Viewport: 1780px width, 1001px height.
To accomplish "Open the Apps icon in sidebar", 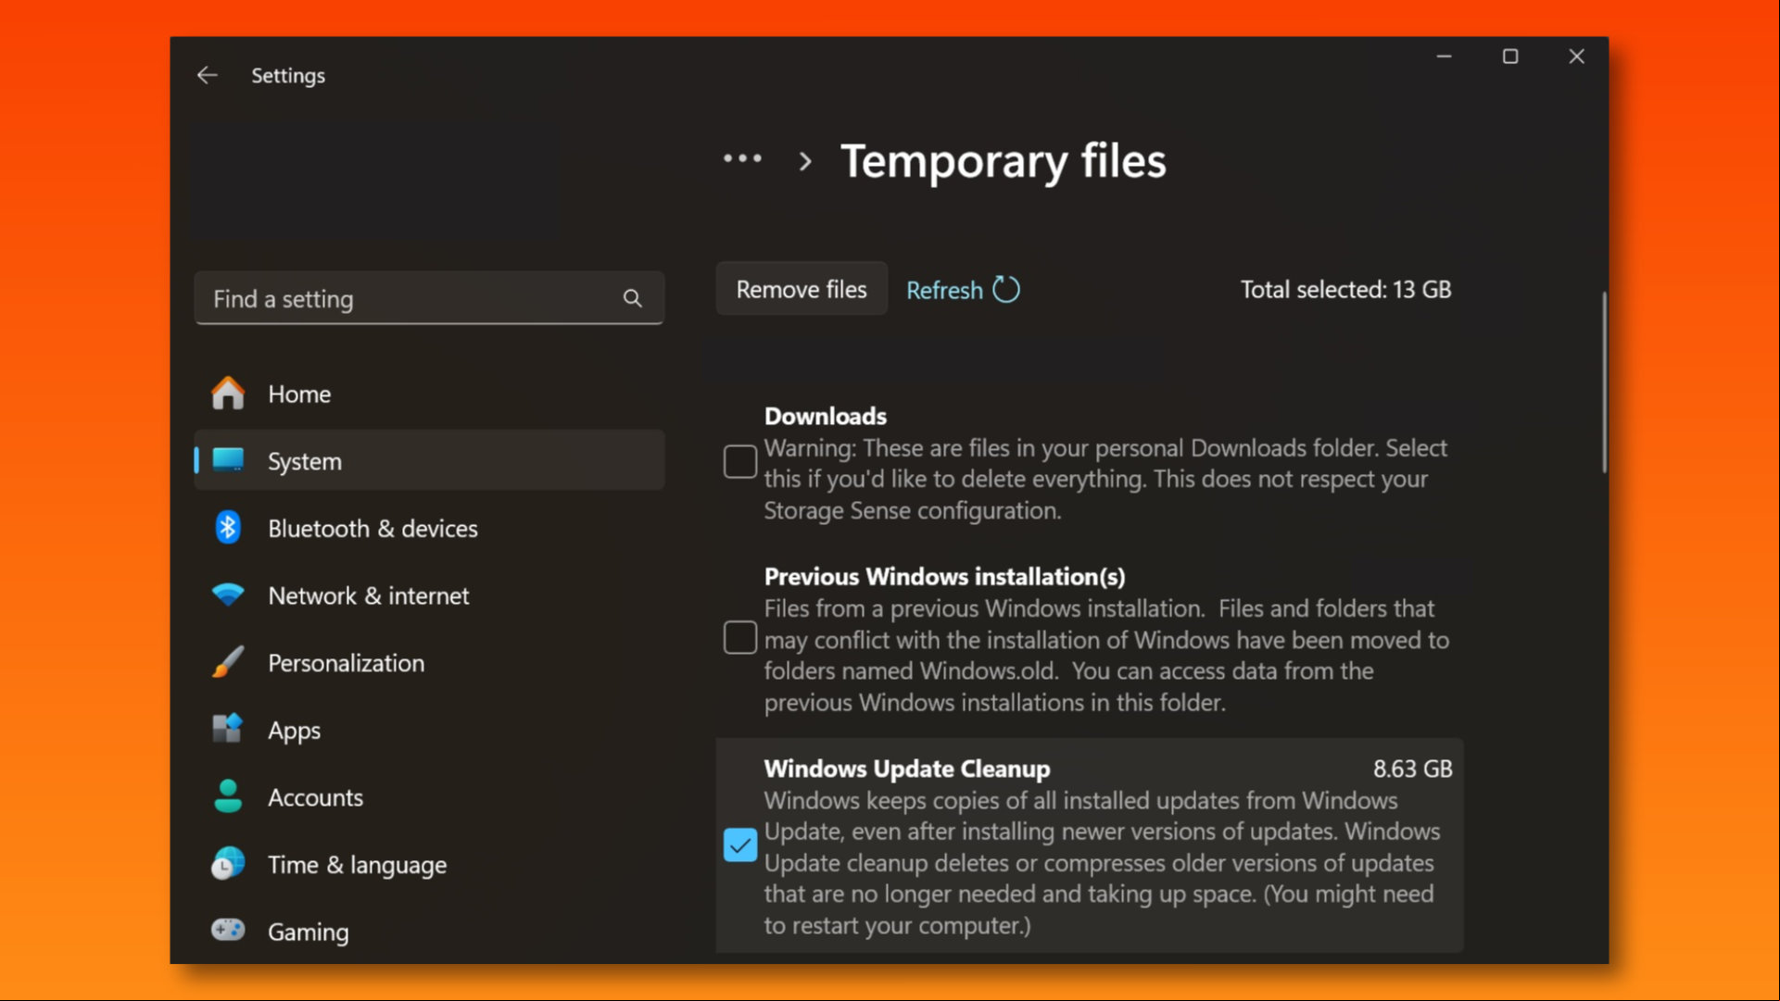I will (227, 729).
